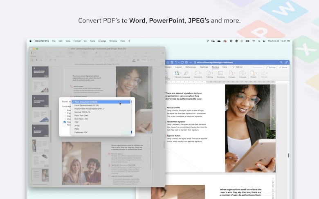
Task: Switch to Word's Mailings tab
Action: click(204, 67)
